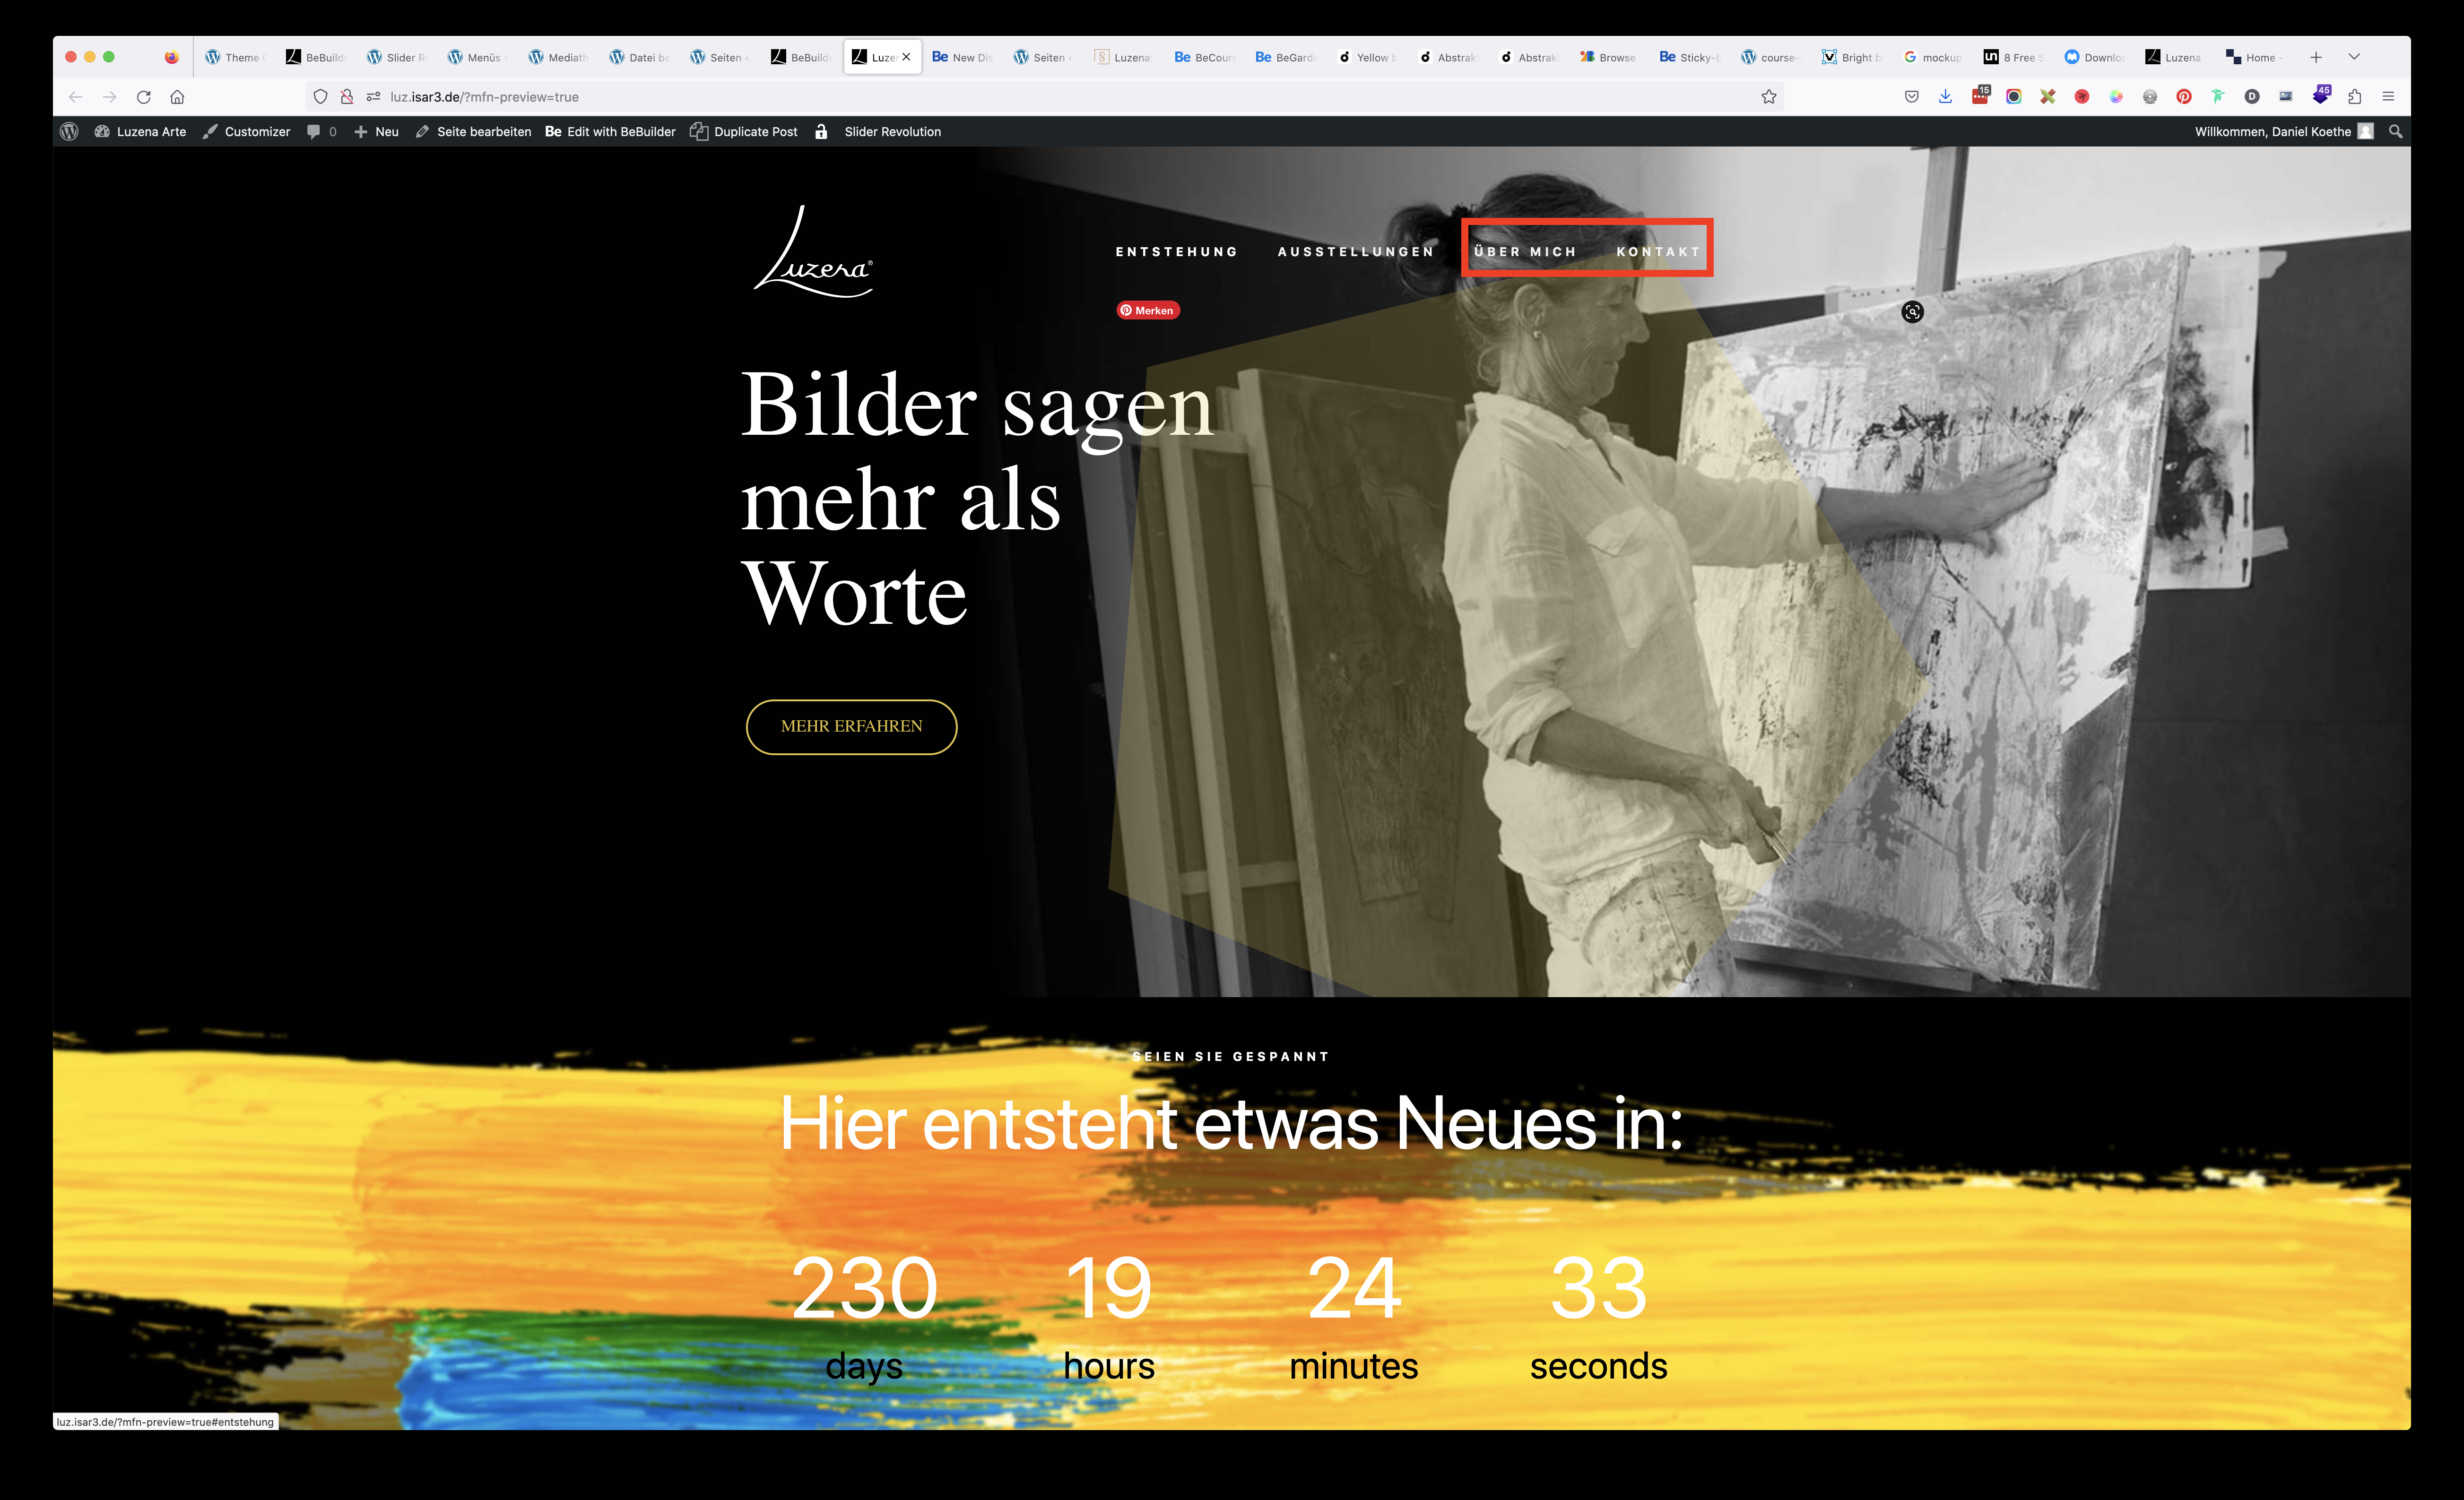The image size is (2464, 1500).
Task: Click Edit with BeBuilder
Action: pos(610,132)
